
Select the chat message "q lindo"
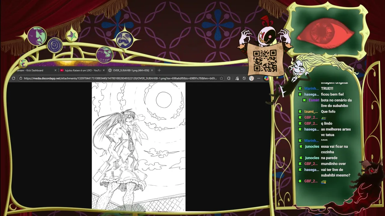[327, 123]
